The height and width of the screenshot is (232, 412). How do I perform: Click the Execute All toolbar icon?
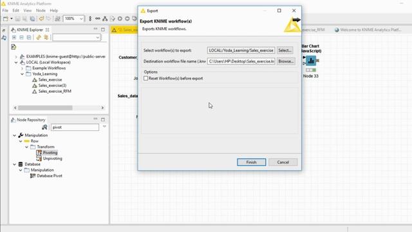pos(127,19)
